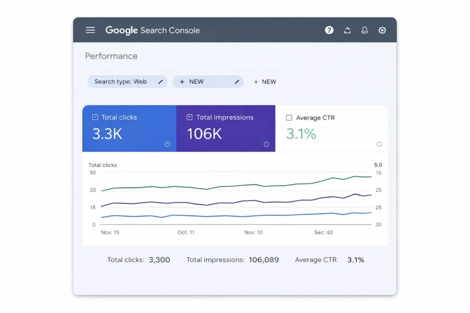Open the Search type: Web filter chip
The height and width of the screenshot is (313, 470).
(x=121, y=82)
